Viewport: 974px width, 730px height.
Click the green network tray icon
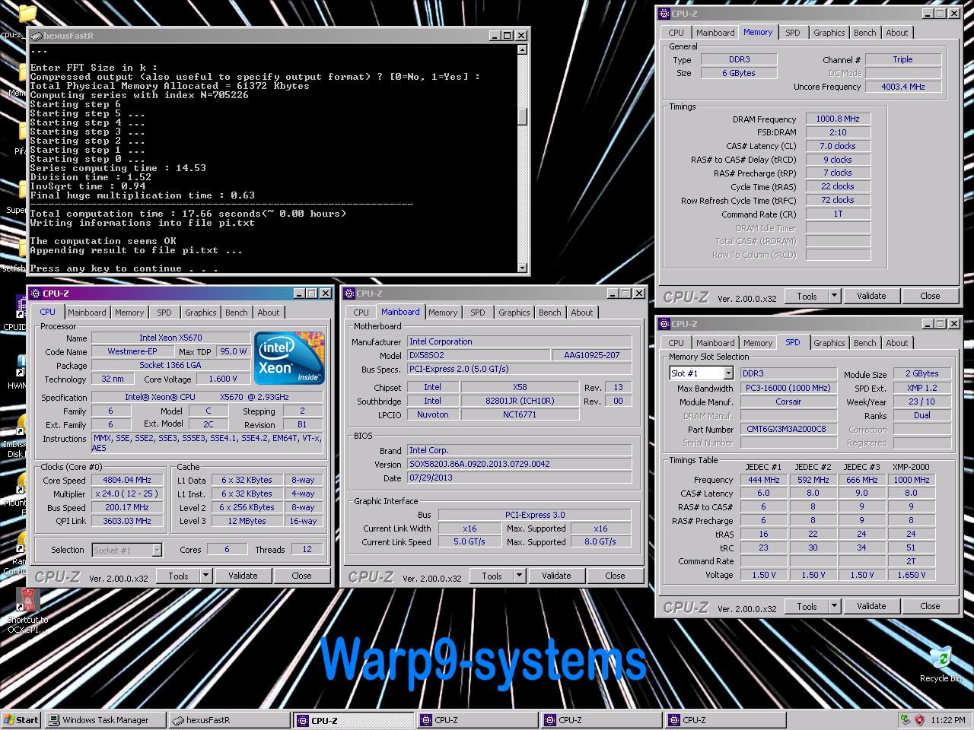905,720
